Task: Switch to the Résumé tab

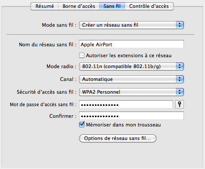Action: tap(44, 6)
